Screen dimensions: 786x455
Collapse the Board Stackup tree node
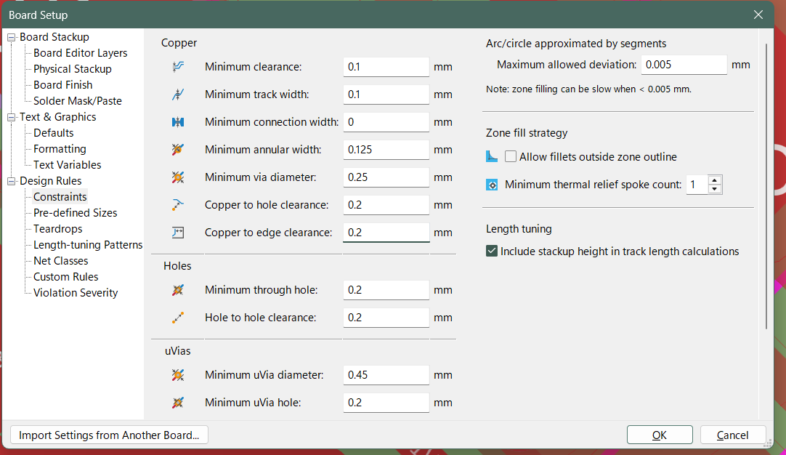(12, 37)
